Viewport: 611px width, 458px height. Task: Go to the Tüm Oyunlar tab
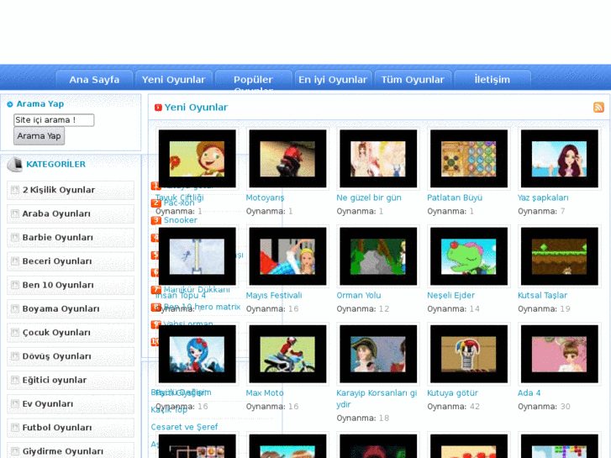(x=413, y=80)
